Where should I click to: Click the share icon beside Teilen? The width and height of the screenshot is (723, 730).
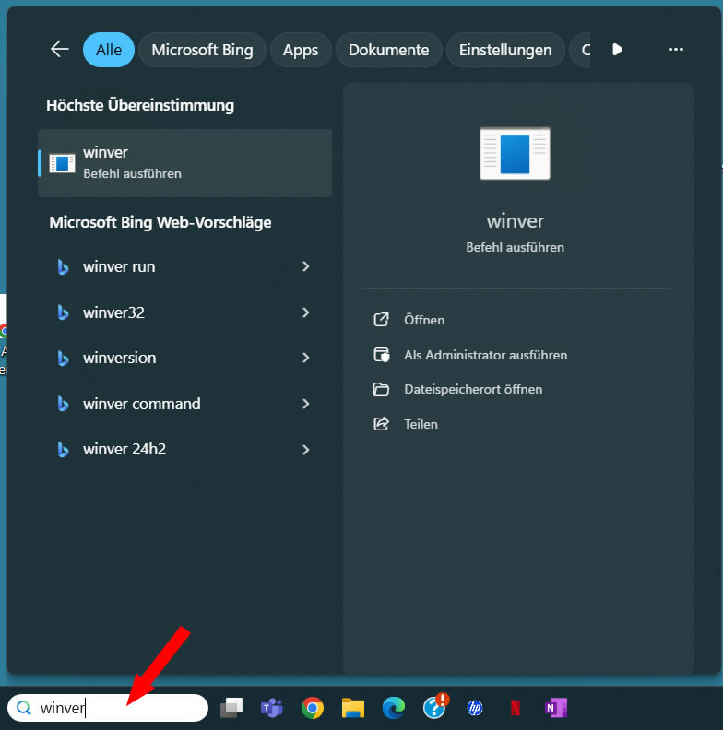tap(381, 424)
